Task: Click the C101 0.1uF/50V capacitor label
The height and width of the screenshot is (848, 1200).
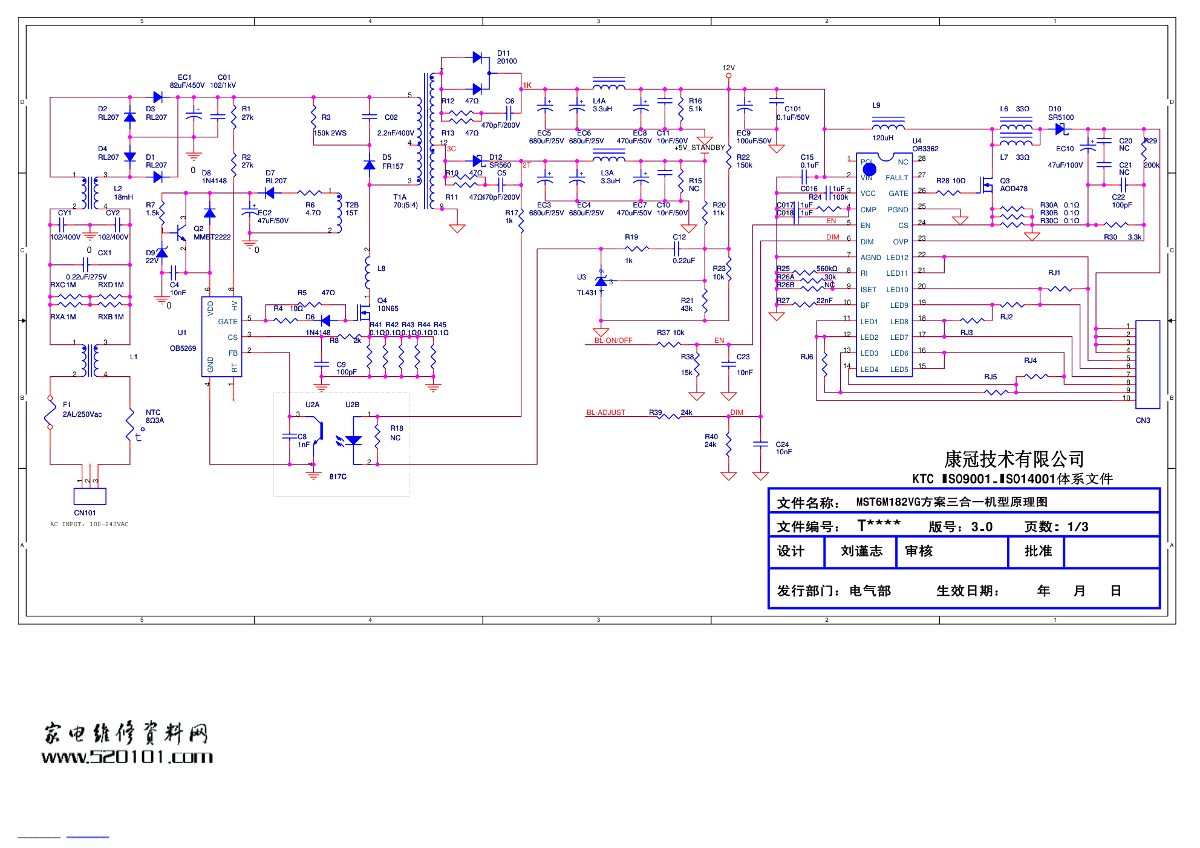Action: [793, 113]
